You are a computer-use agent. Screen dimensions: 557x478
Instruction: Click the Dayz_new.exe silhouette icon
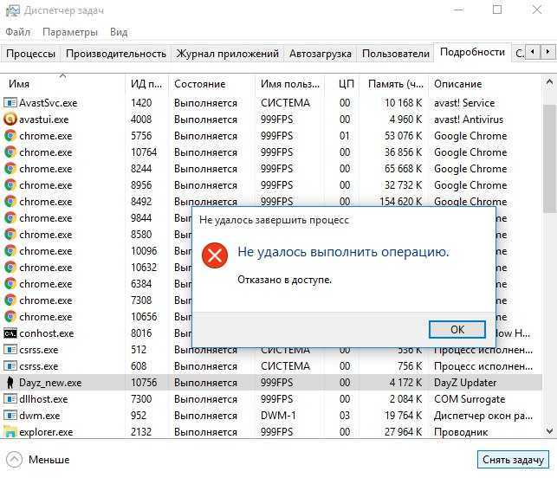point(10,383)
